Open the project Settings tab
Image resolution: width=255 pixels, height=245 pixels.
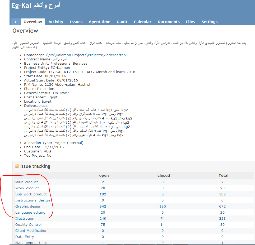point(209,22)
